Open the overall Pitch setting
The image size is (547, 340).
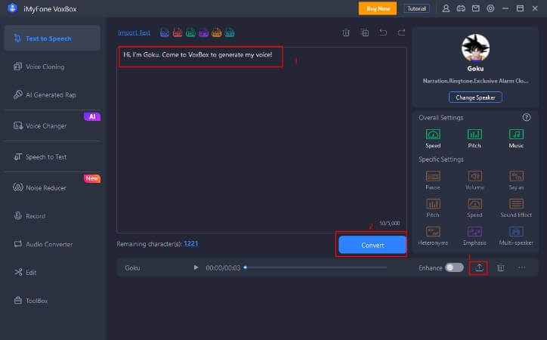pyautogui.click(x=474, y=138)
